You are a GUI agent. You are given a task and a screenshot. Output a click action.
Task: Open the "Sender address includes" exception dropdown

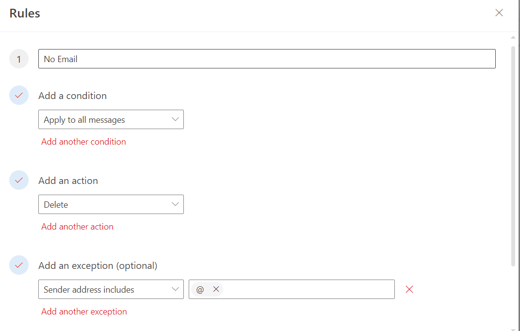[111, 289]
